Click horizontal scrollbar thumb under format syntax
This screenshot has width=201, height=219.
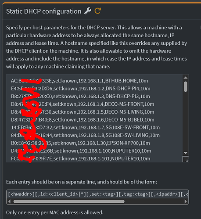(69, 201)
